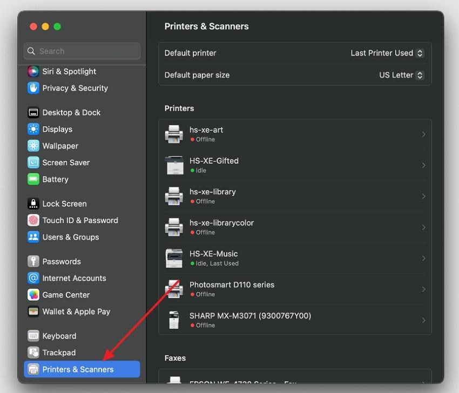Click the Lock Screen icon
Viewport: 459px width, 393px height.
click(x=33, y=204)
